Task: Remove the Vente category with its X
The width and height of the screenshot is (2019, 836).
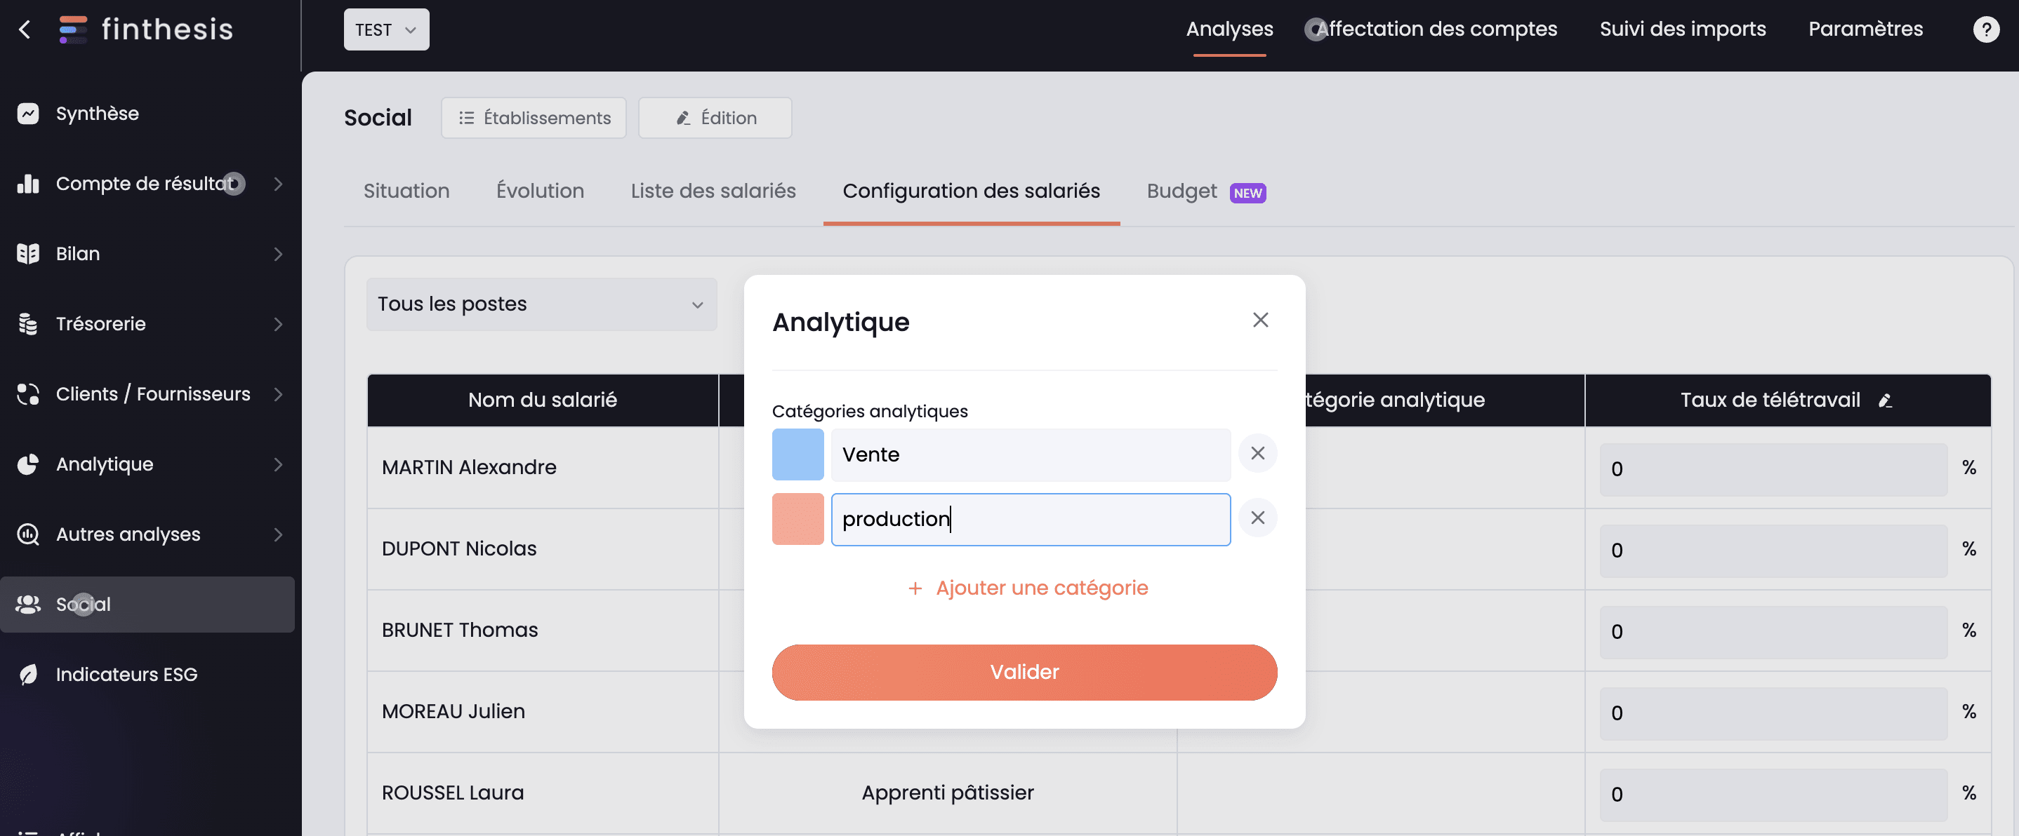Action: point(1257,453)
